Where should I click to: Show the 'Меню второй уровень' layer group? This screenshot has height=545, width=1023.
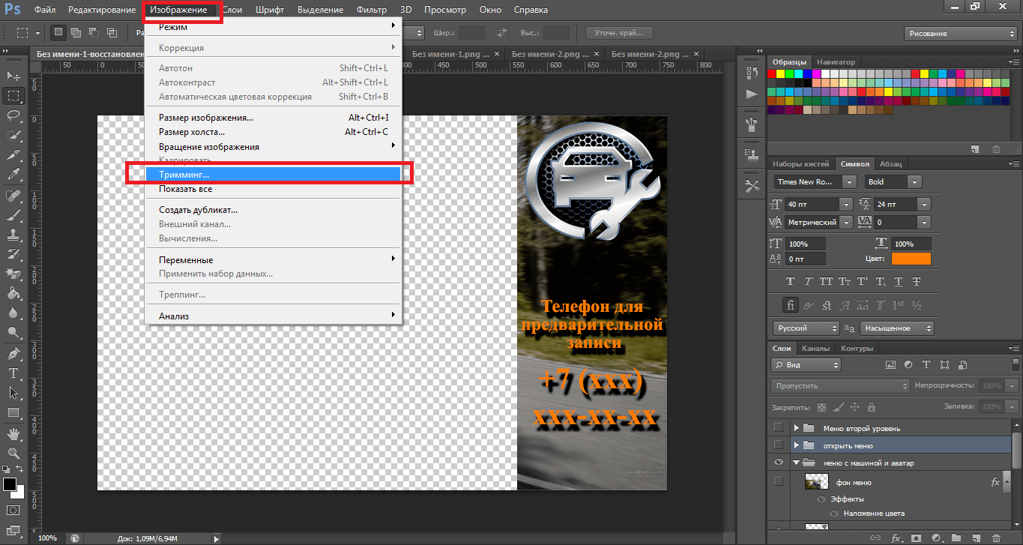click(779, 428)
